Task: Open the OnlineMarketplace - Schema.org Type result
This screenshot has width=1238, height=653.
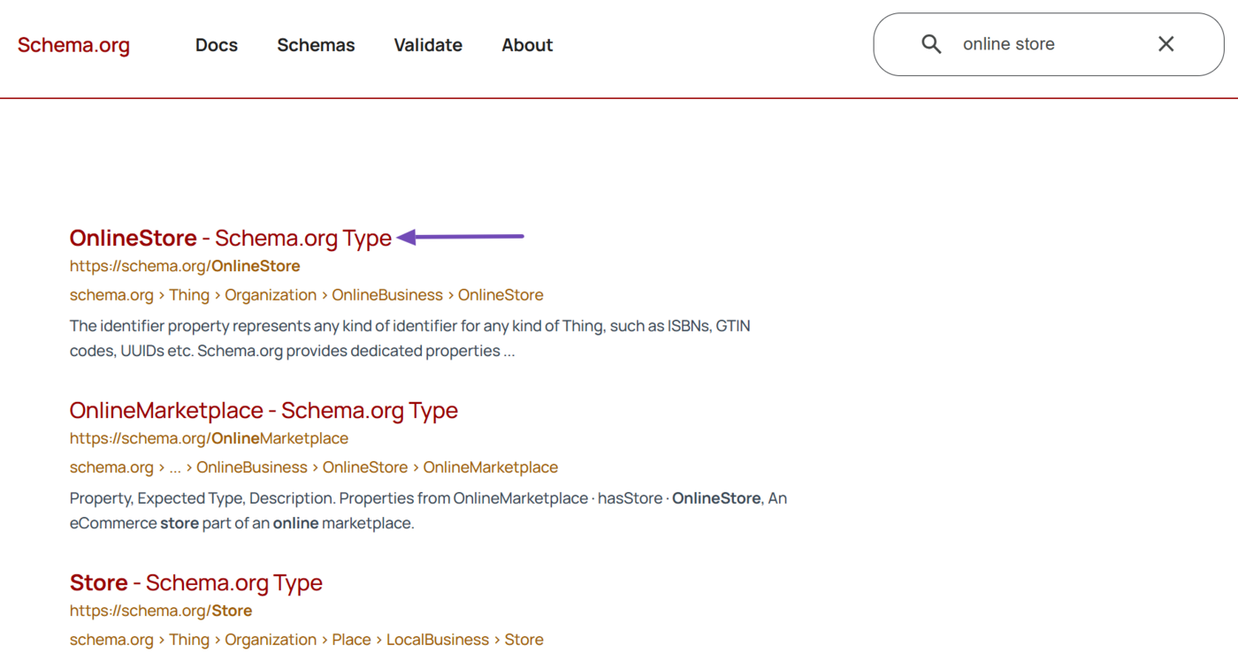Action: 264,410
